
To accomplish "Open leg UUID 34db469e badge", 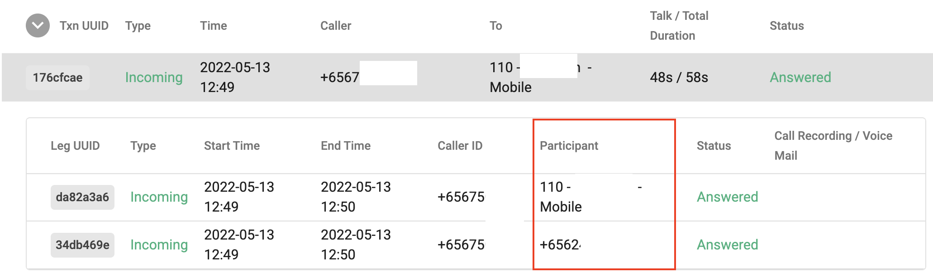I will [82, 245].
